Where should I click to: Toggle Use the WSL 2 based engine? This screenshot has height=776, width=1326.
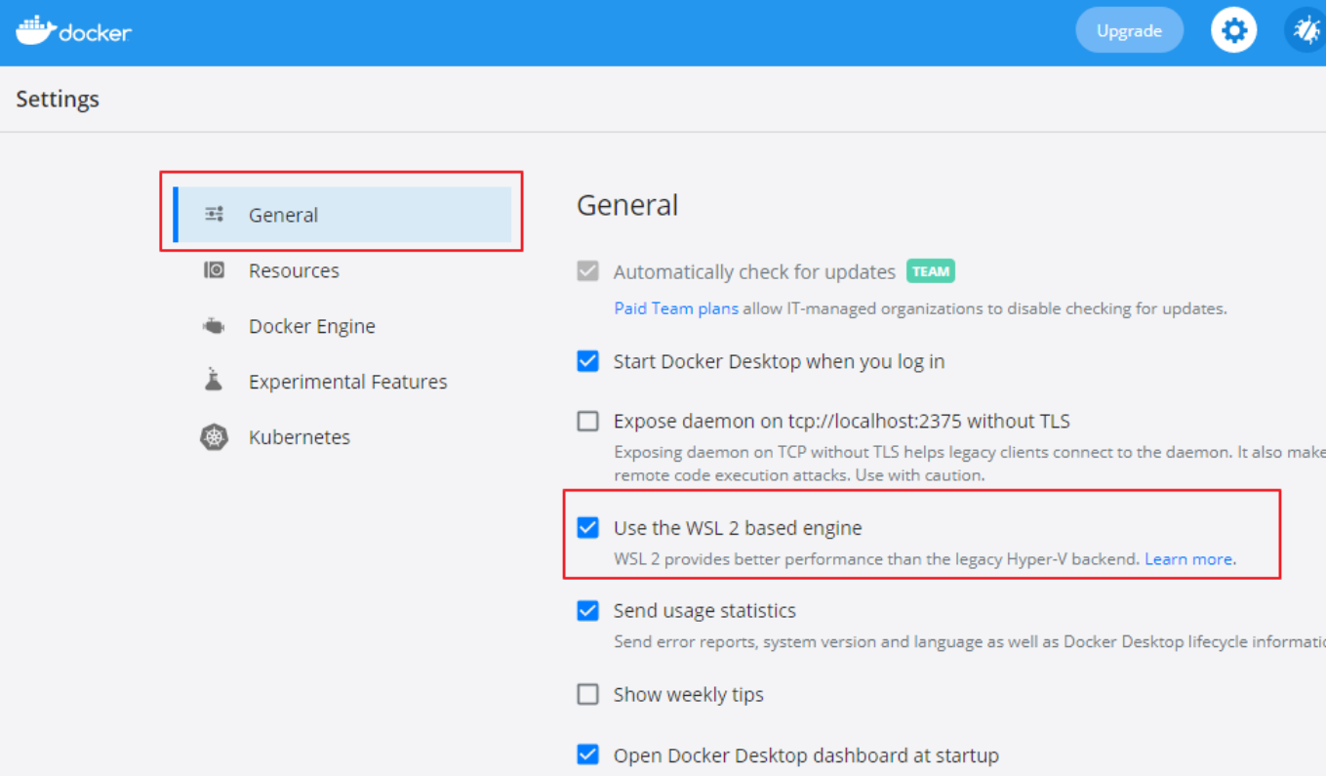[x=587, y=528]
